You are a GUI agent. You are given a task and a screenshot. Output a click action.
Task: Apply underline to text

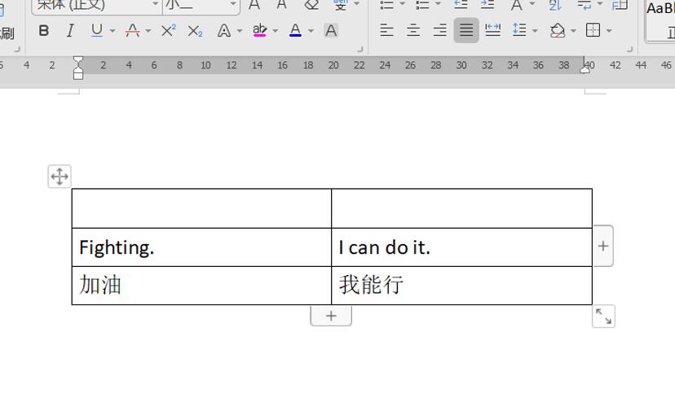pos(97,31)
